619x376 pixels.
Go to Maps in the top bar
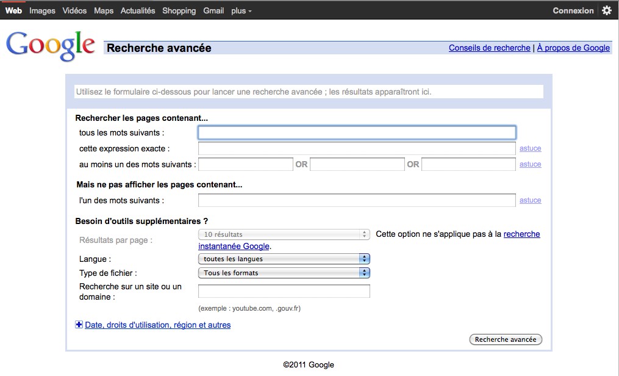104,10
